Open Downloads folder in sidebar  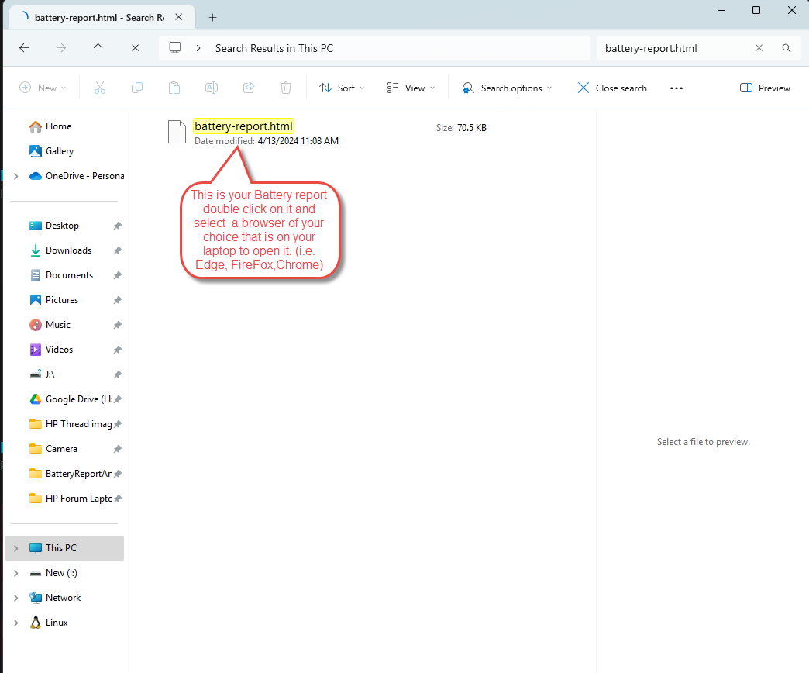click(x=68, y=250)
